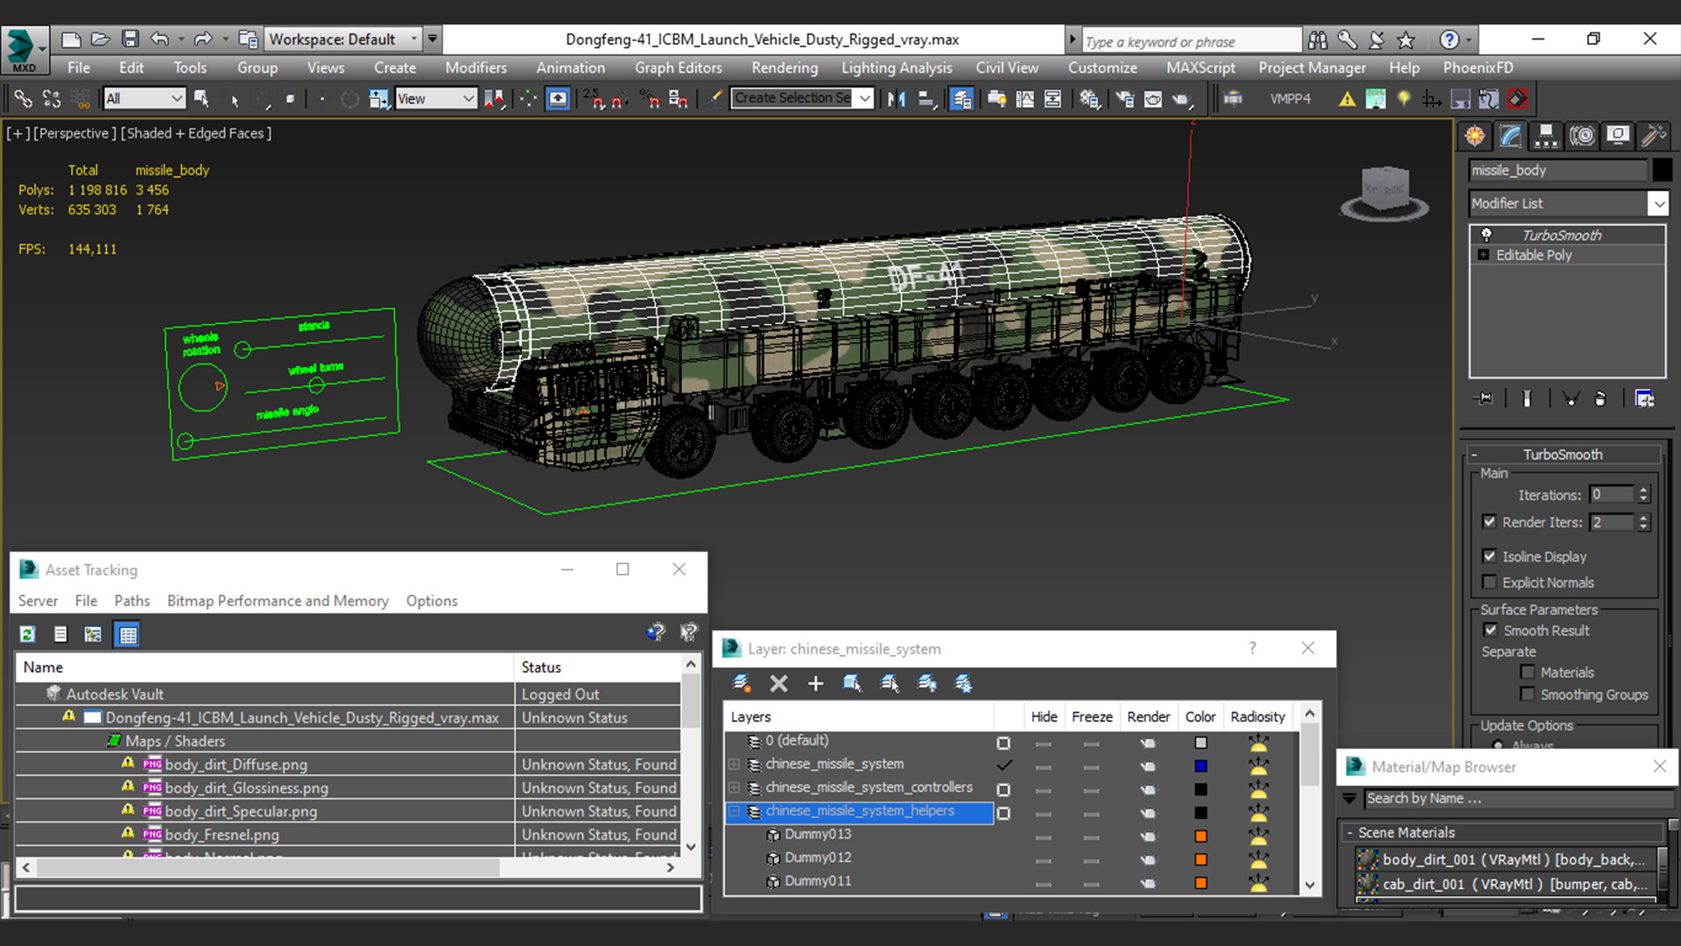Open the MAXScript menu
The width and height of the screenshot is (1681, 946).
click(x=1200, y=67)
